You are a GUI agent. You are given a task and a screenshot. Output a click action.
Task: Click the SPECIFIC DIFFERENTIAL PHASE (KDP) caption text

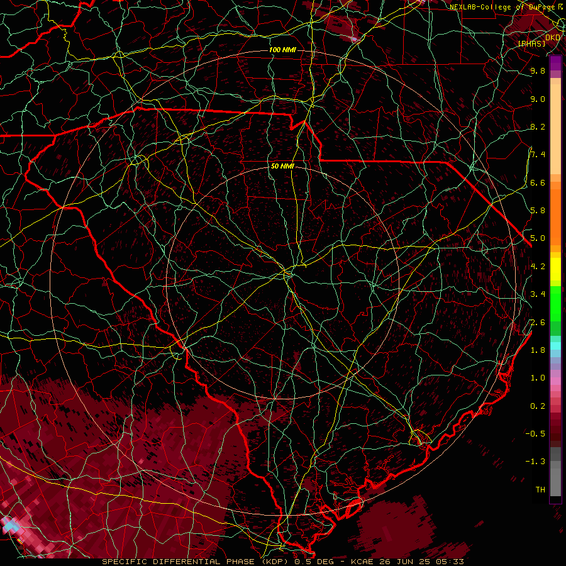(x=196, y=562)
